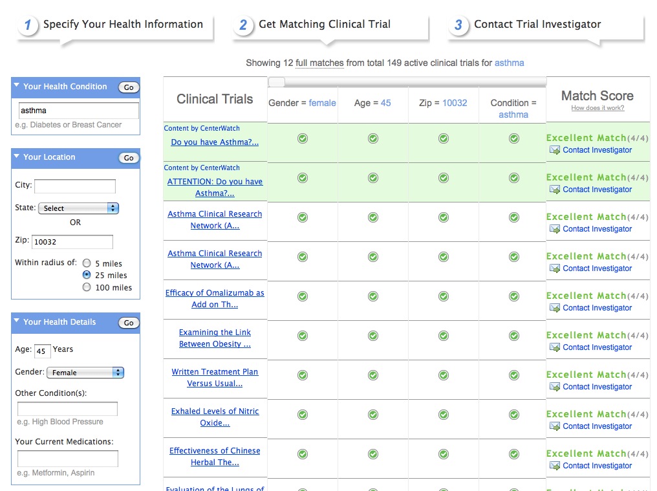Collapse the Your Health Condition panel
Image resolution: width=657 pixels, height=491 pixels.
[17, 87]
